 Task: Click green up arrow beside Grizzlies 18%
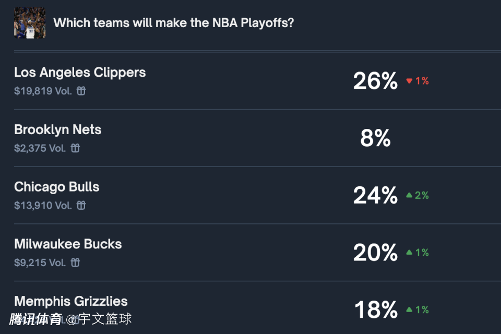[409, 309]
